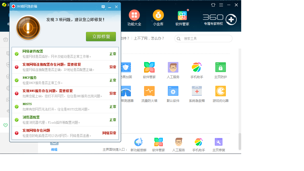Screen dimensions: 304x171
Task: Select 发现网络存在问题 row
Action: click(65, 133)
